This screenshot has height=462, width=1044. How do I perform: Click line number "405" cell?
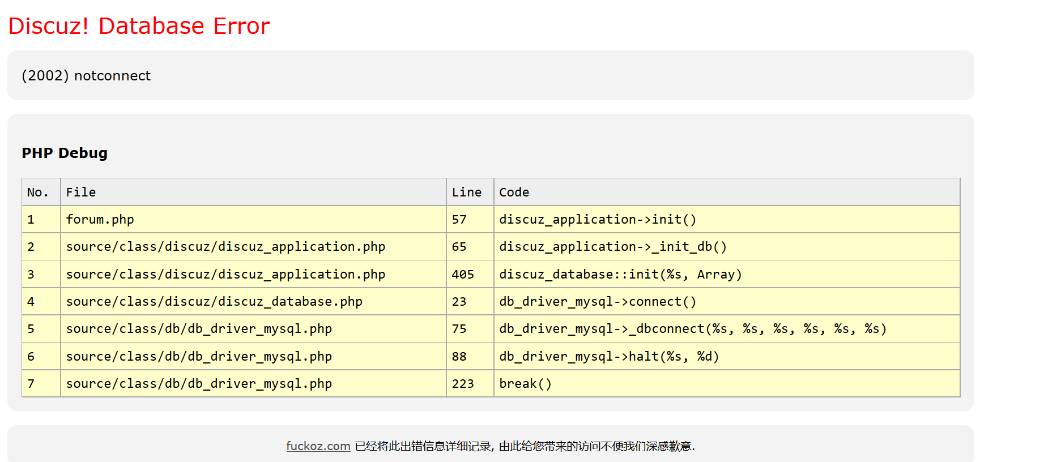pyautogui.click(x=470, y=275)
